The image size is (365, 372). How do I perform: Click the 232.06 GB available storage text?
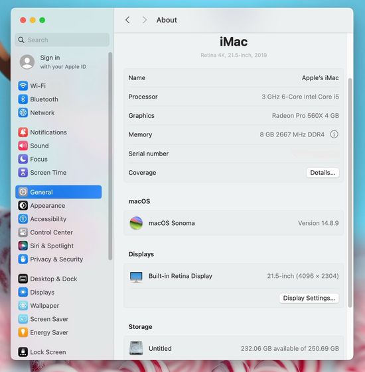click(x=289, y=348)
